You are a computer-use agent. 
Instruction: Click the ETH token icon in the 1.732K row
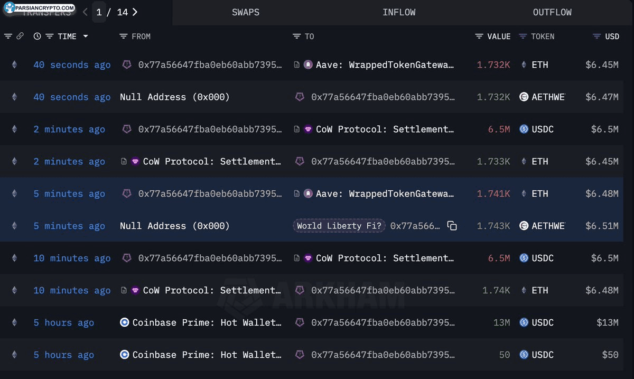coord(524,64)
